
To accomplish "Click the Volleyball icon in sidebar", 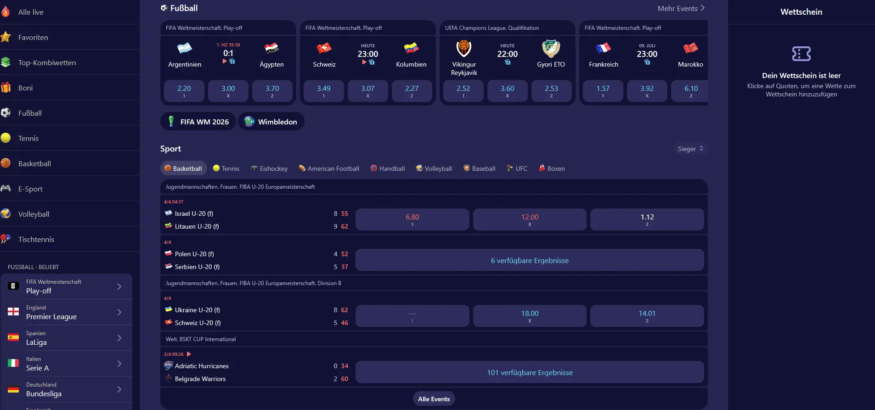I will click(6, 214).
